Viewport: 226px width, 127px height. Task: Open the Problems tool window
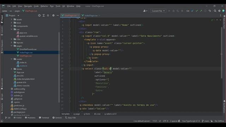pyautogui.click(x=30, y=117)
